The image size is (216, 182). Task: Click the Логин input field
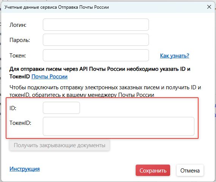click(96, 25)
